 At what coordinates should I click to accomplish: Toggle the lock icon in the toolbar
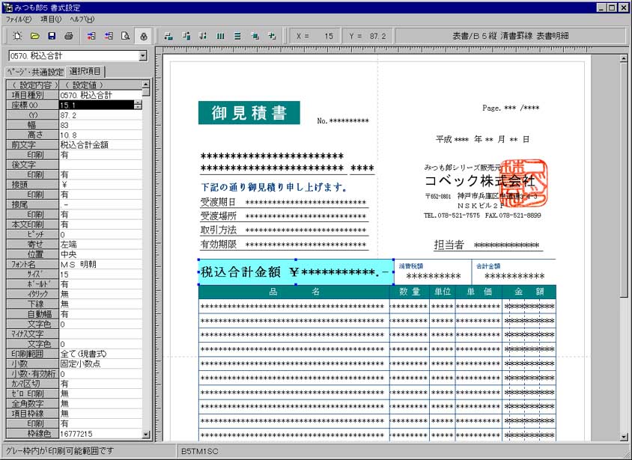[x=144, y=36]
